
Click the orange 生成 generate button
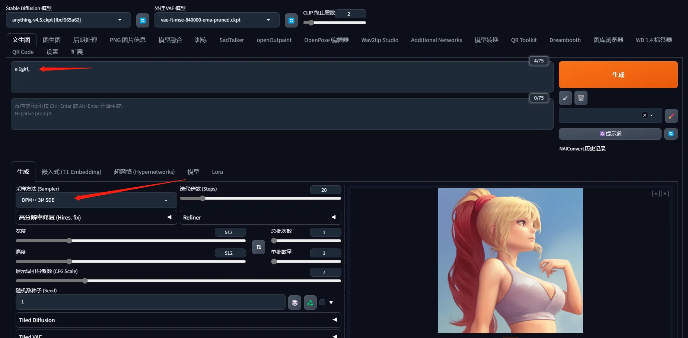pyautogui.click(x=618, y=75)
